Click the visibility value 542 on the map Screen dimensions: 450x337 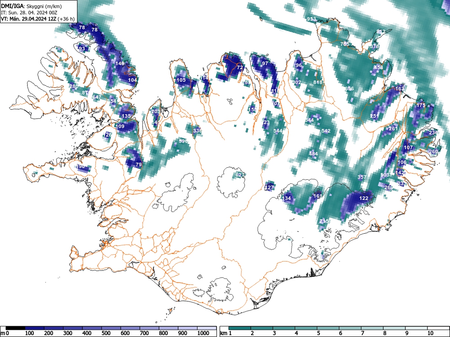coord(326,131)
